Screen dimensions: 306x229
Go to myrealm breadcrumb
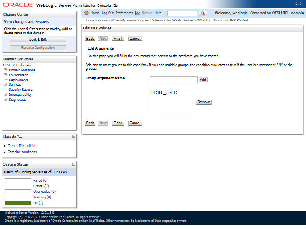pyautogui.click(x=145, y=20)
